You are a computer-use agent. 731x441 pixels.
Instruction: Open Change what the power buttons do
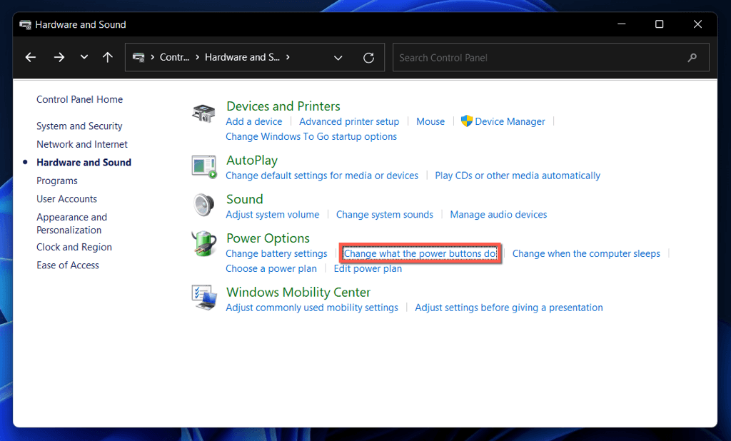tap(420, 254)
